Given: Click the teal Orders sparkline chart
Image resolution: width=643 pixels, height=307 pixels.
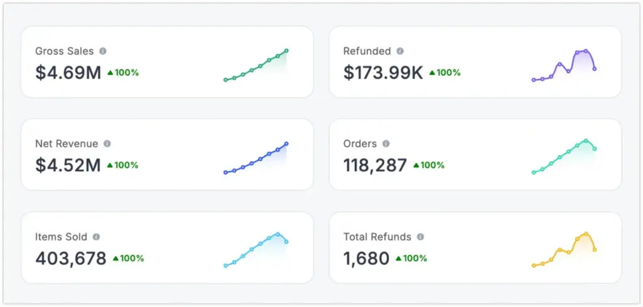Looking at the screenshot, I should pyautogui.click(x=564, y=157).
